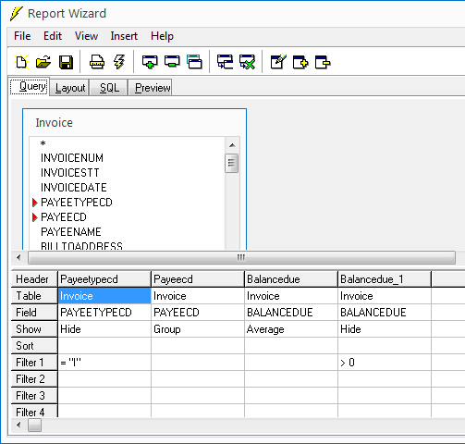Viewport: 465px width, 444px height.
Task: Click the Payeecd column header
Action: pyautogui.click(x=198, y=279)
